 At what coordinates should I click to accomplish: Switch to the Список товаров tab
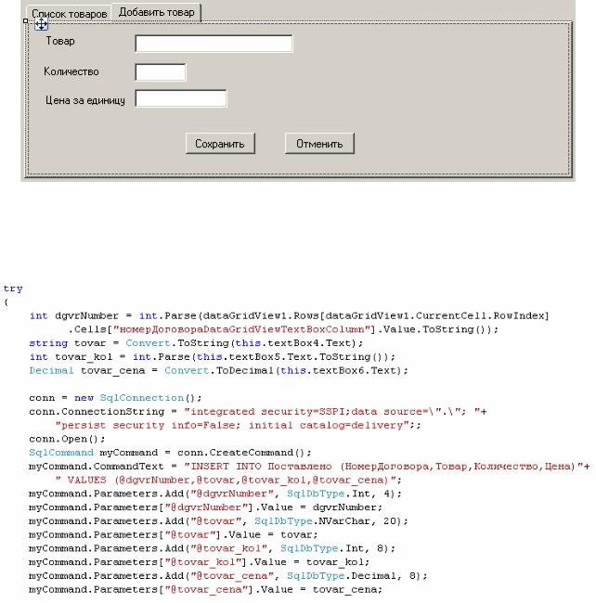(x=70, y=14)
